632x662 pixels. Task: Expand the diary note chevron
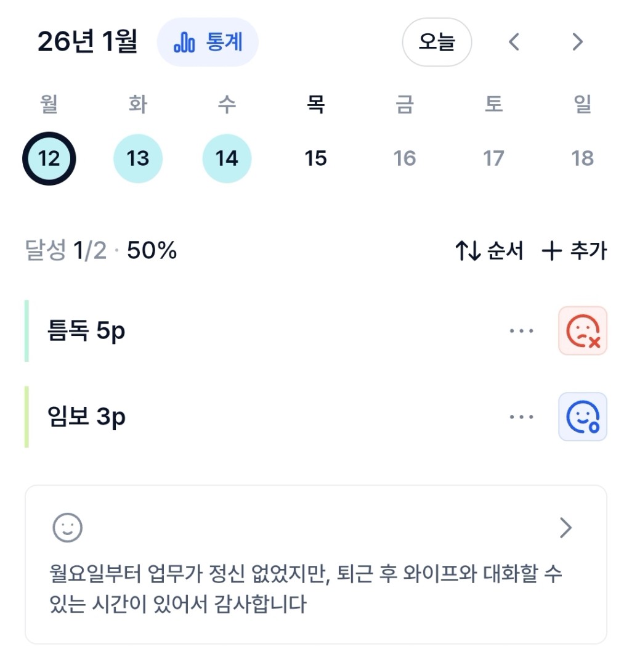tap(565, 528)
